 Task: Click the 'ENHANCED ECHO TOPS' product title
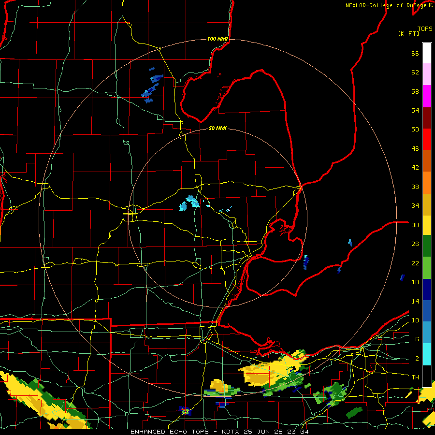[170, 432]
